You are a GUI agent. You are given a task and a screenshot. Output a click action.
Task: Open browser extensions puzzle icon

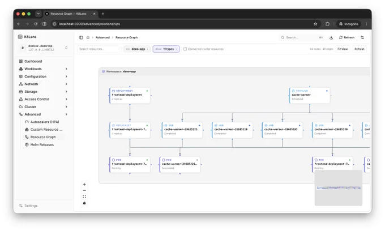pyautogui.click(x=328, y=24)
